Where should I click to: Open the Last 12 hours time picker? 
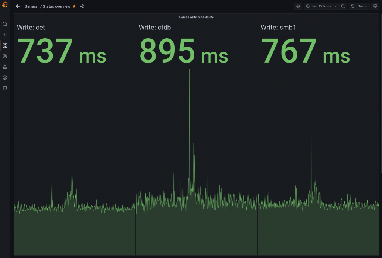click(x=321, y=6)
